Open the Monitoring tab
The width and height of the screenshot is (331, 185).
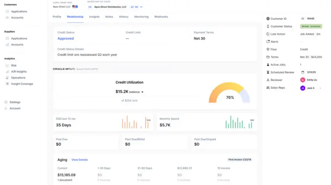[x=141, y=17]
